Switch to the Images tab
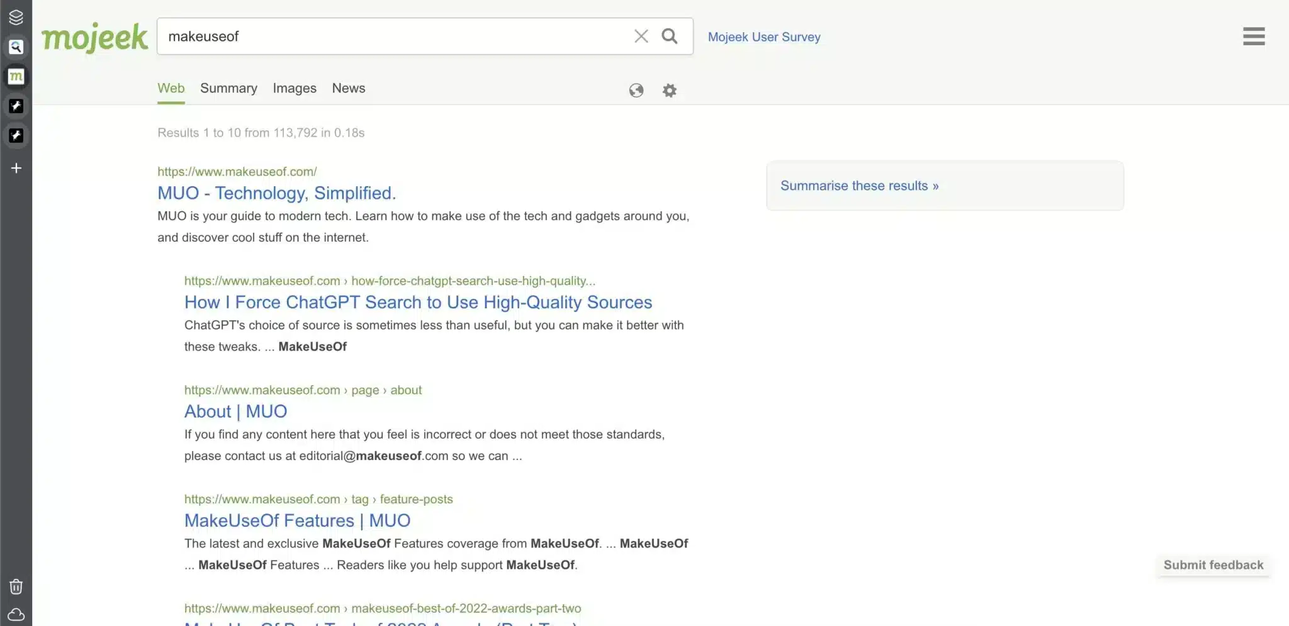Screen dimensions: 1289x626 295,89
